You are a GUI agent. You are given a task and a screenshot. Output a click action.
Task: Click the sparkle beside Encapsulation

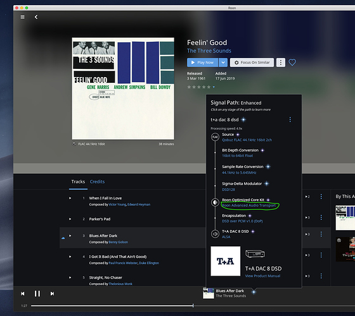(x=250, y=216)
